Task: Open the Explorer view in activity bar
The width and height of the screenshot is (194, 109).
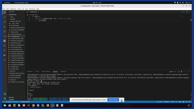Action: (x=5, y=12)
